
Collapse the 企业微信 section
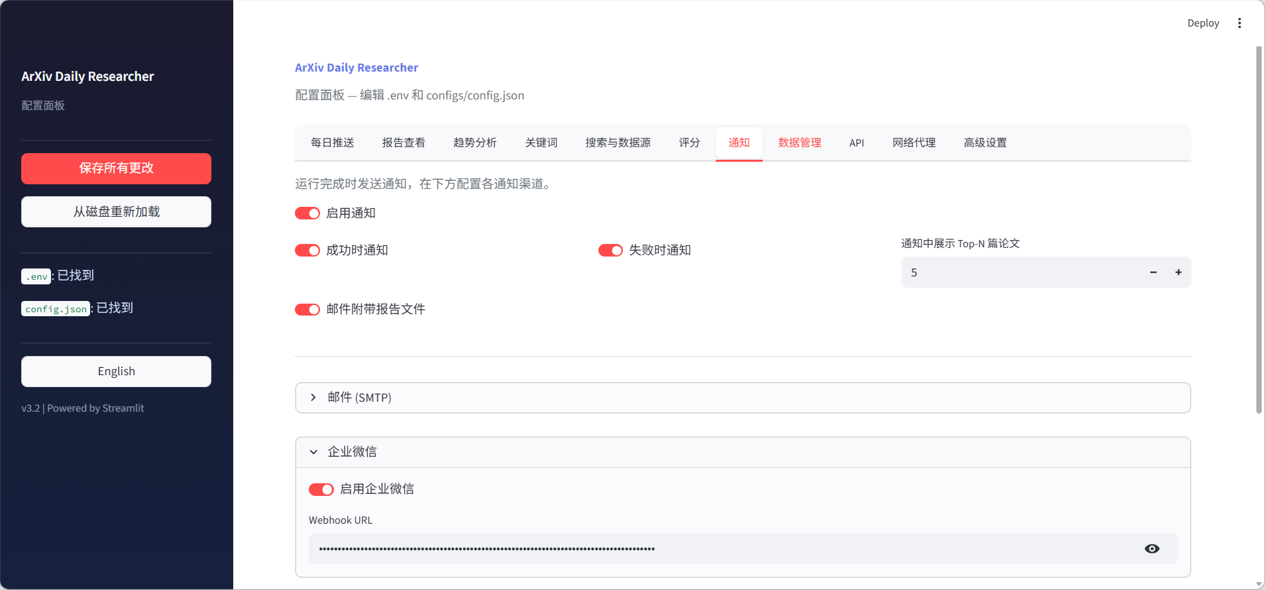743,452
